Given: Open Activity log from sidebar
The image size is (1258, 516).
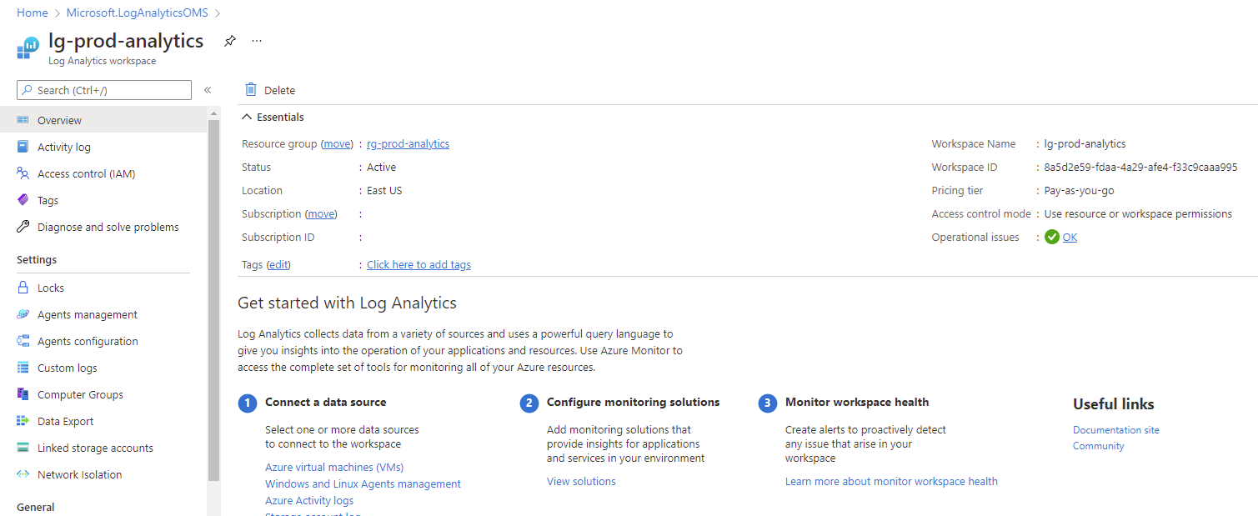Looking at the screenshot, I should [64, 147].
